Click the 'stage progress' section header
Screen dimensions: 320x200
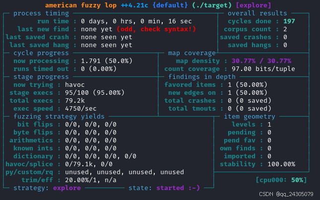41,77
